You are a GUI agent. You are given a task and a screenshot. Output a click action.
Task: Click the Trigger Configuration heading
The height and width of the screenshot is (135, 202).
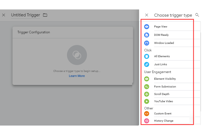click(34, 32)
